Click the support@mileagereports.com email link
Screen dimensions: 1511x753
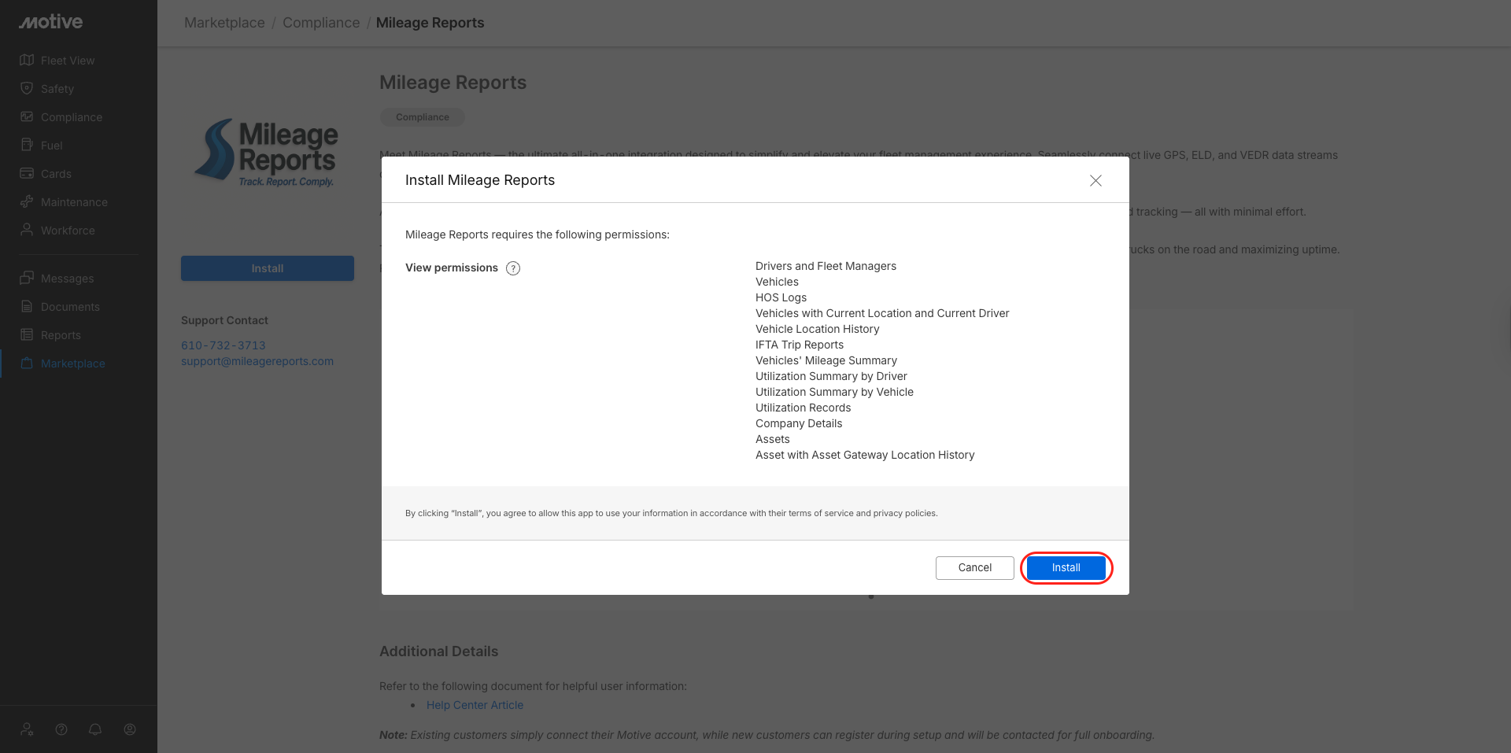pyautogui.click(x=257, y=361)
